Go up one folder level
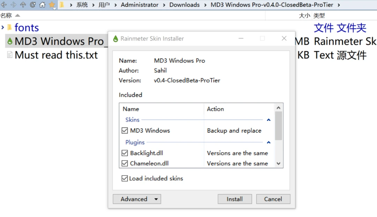Image resolution: width=377 pixels, height=217 pixels. (23, 5)
